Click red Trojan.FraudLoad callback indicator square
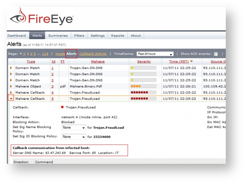 coord(62,107)
